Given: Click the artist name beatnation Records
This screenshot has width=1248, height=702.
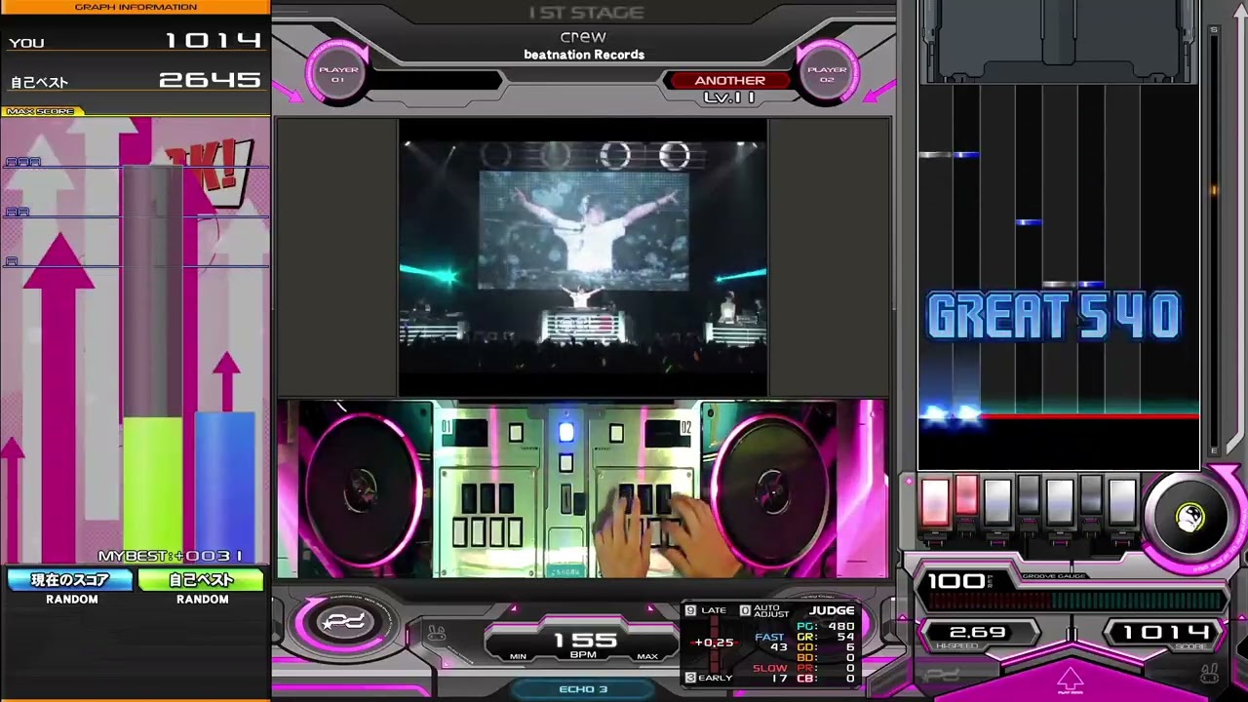Looking at the screenshot, I should [x=584, y=55].
